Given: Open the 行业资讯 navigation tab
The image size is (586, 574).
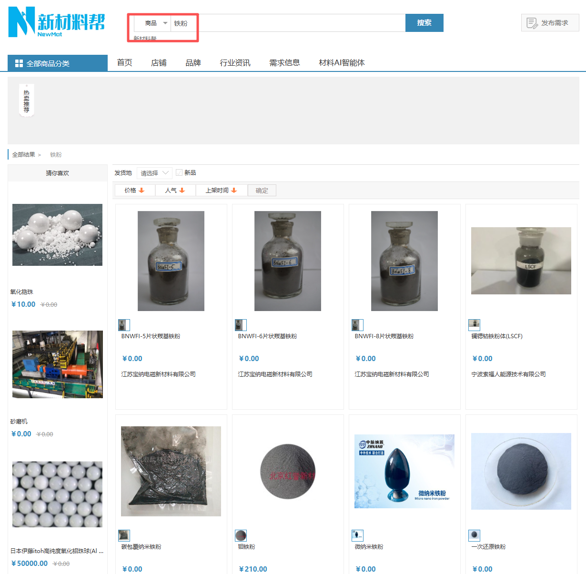Looking at the screenshot, I should pos(235,63).
